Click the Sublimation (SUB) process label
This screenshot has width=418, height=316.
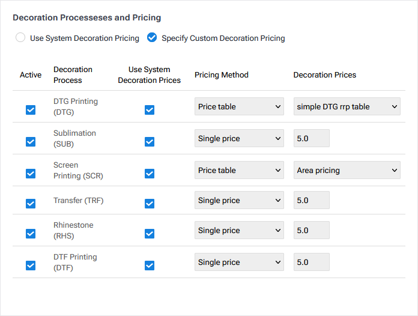pyautogui.click(x=74, y=138)
